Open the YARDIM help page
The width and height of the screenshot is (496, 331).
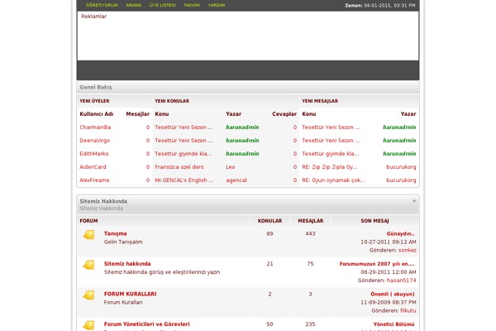click(216, 5)
